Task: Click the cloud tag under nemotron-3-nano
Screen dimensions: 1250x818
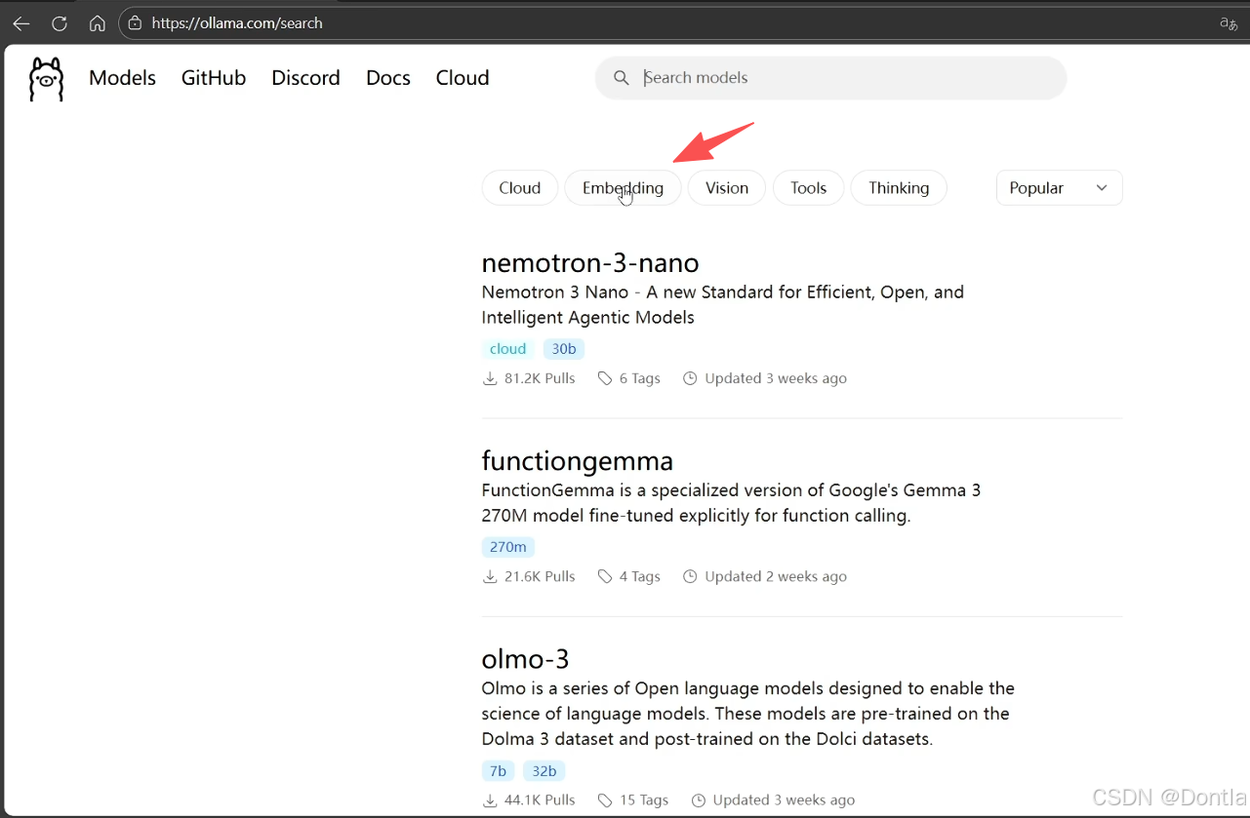Action: point(508,349)
